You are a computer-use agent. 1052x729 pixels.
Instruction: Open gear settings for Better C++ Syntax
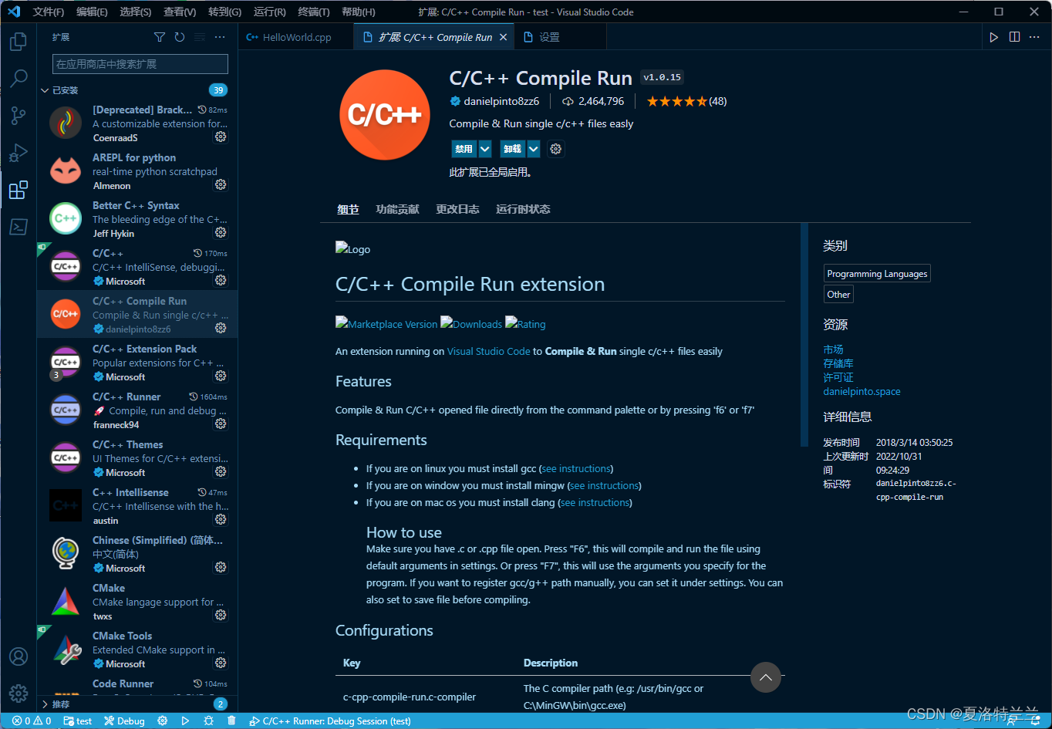point(221,232)
